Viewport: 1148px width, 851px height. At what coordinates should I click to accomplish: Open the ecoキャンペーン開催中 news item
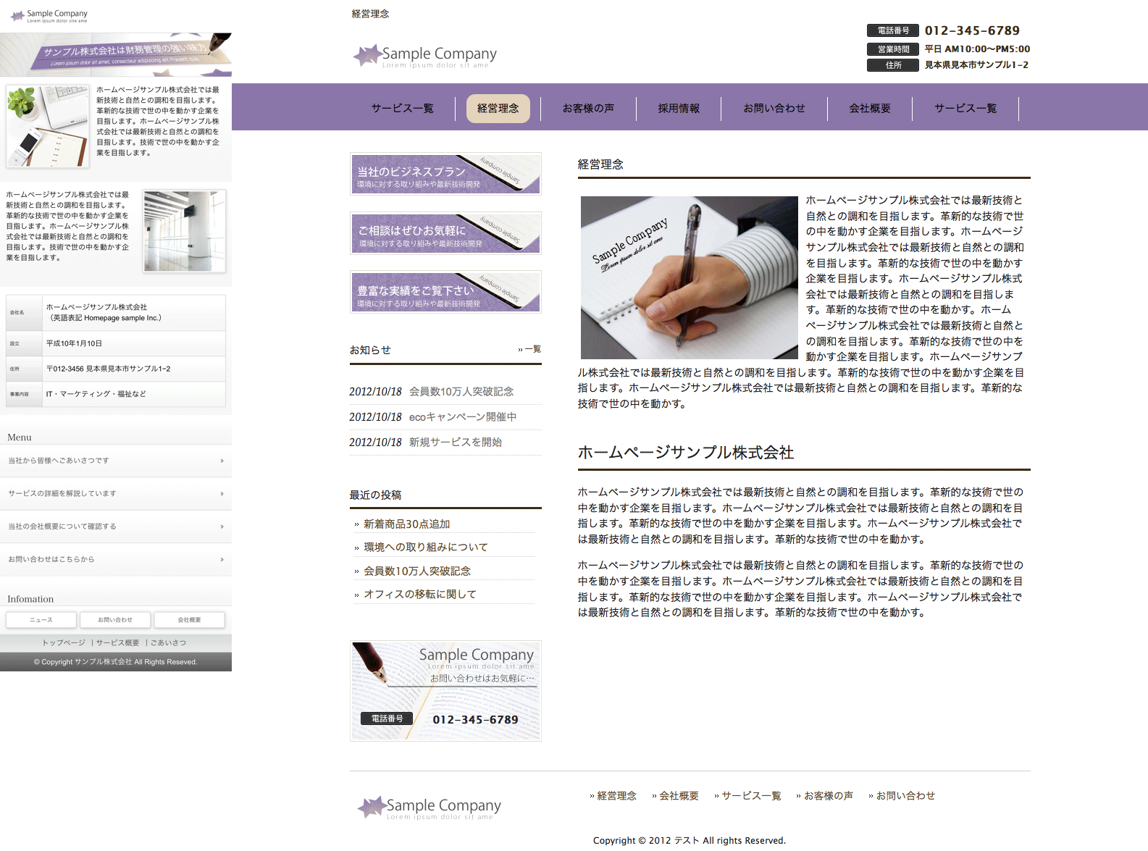(462, 417)
